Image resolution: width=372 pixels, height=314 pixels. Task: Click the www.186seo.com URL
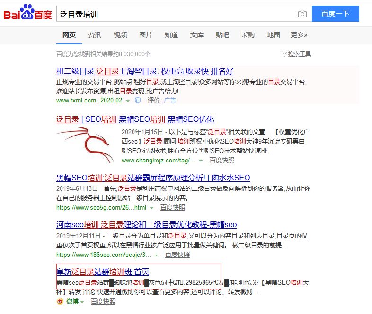tap(104, 255)
